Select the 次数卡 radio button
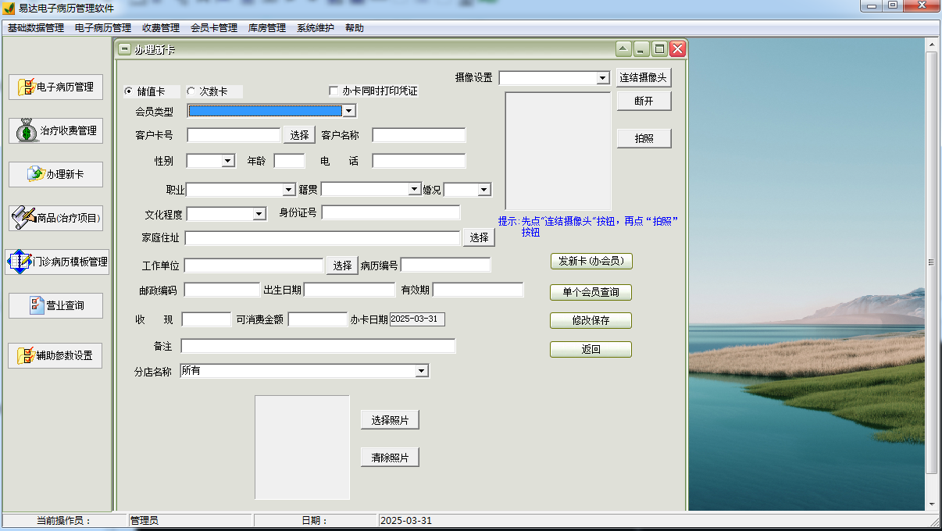942x531 pixels. [190, 91]
